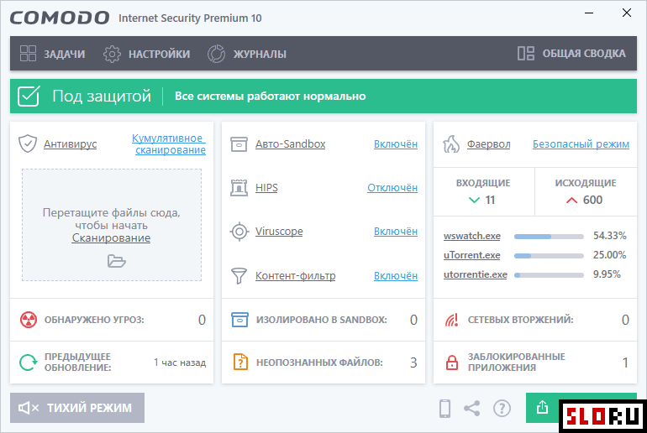
Task: Click blocked applications count 1
Action: pyautogui.click(x=625, y=363)
